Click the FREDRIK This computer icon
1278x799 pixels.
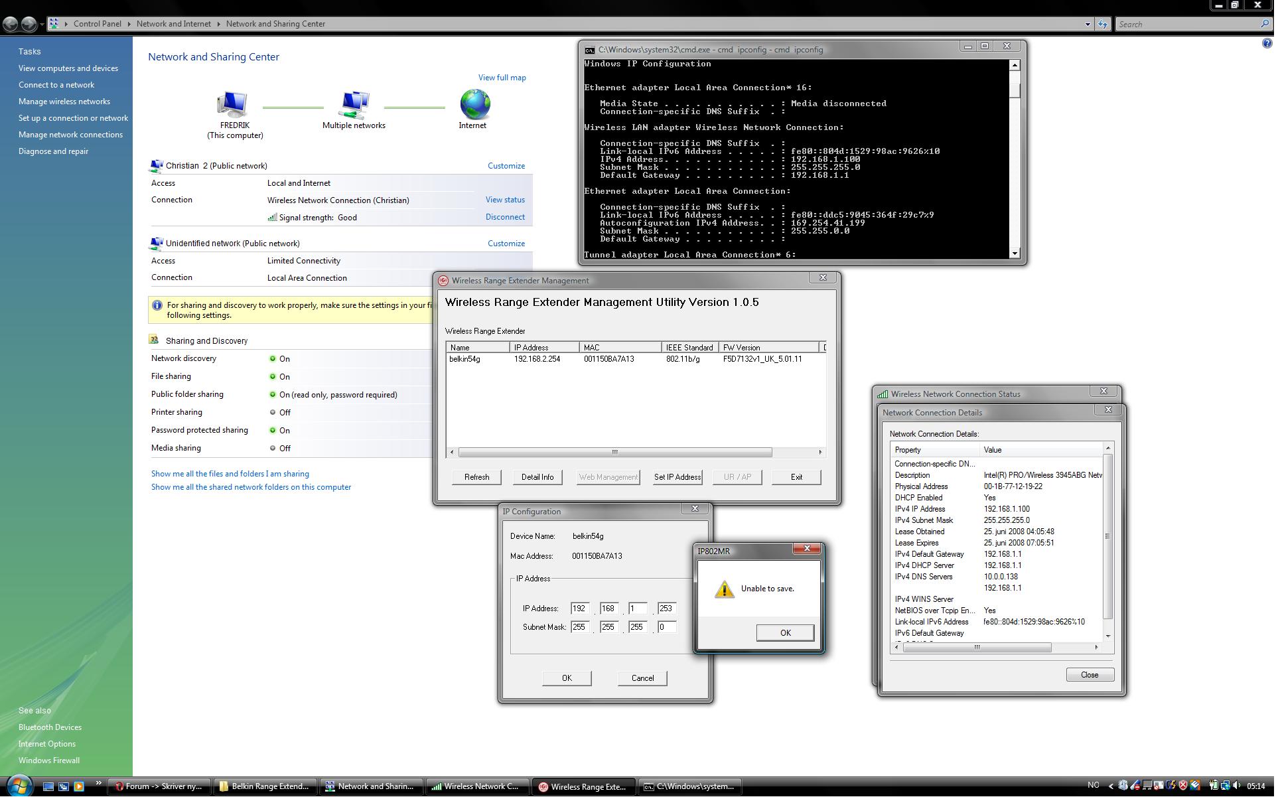point(233,105)
